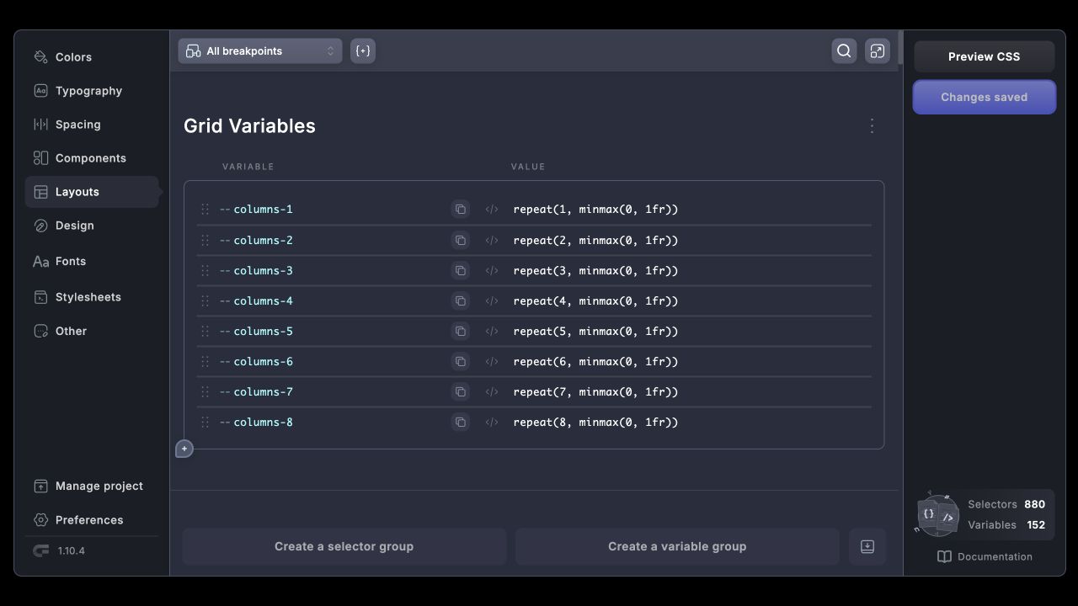
Task: Click the Grid Variables heading
Action: tap(249, 126)
